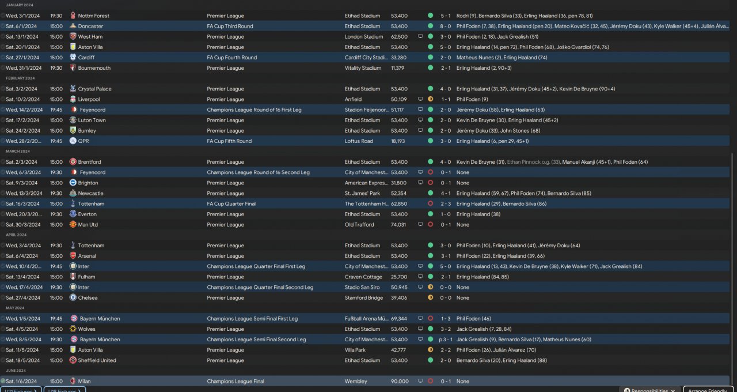Click the Old Trafford stadium name
This screenshot has height=392, width=737.
point(359,225)
